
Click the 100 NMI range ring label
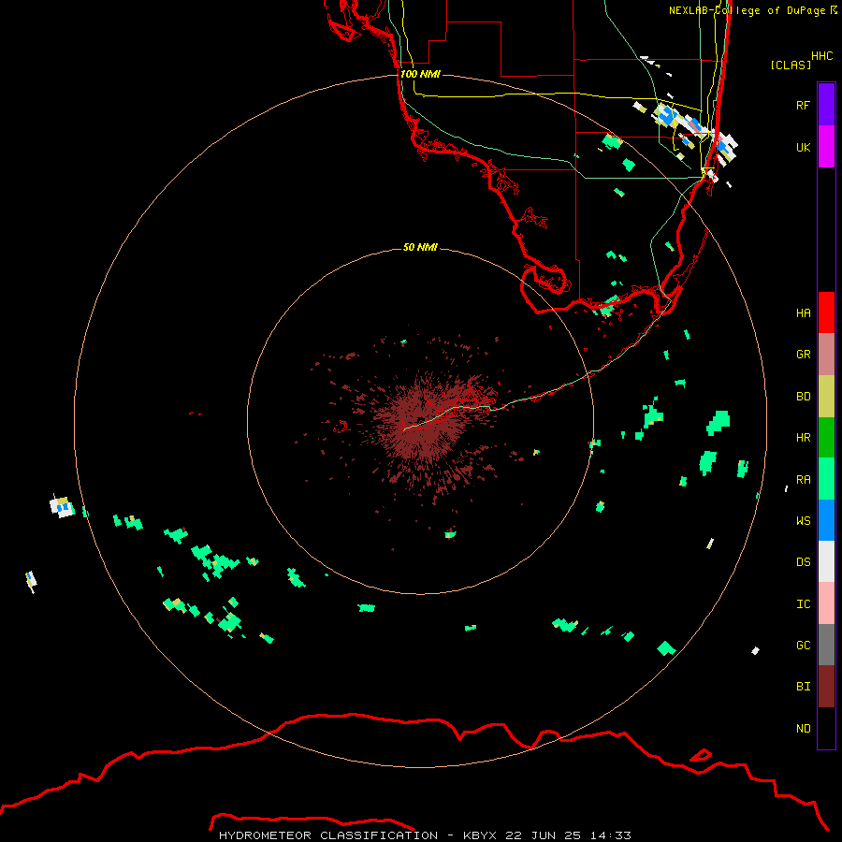click(x=420, y=74)
